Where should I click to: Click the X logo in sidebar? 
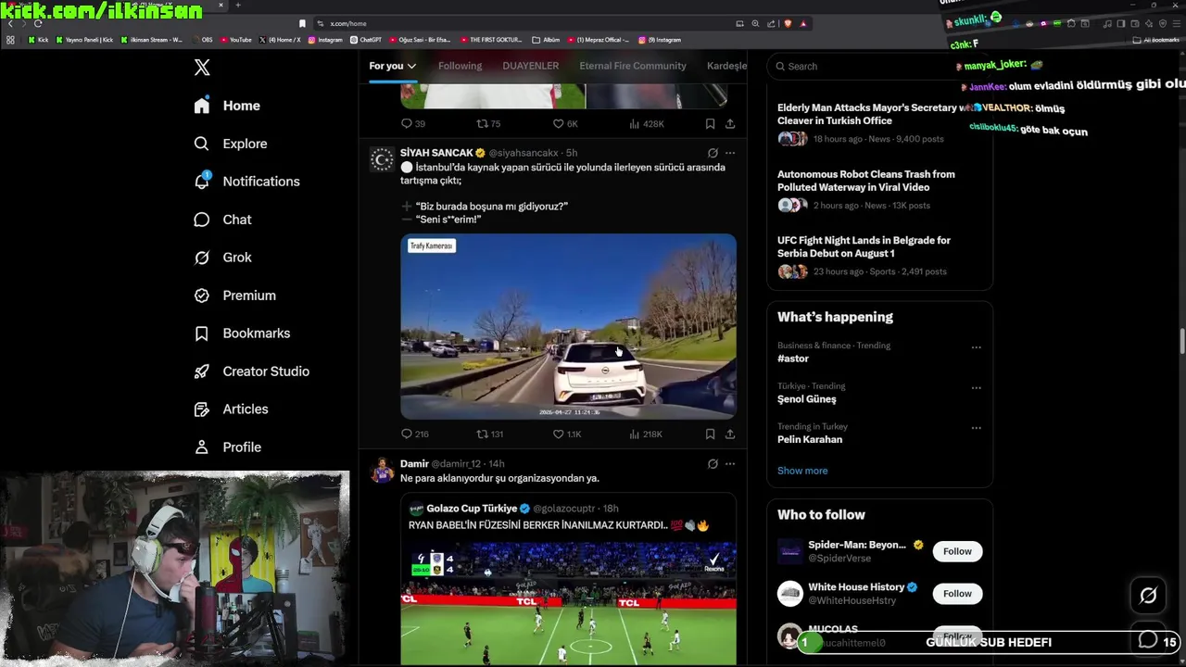202,67
